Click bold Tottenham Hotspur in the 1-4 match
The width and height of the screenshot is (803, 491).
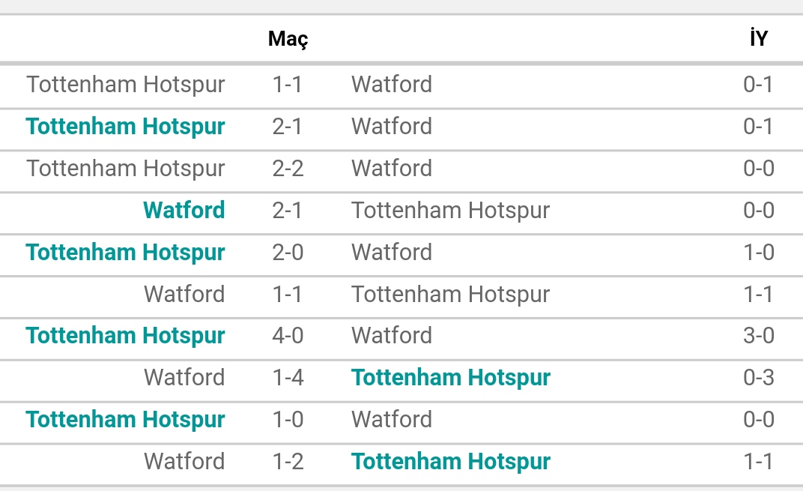click(451, 379)
